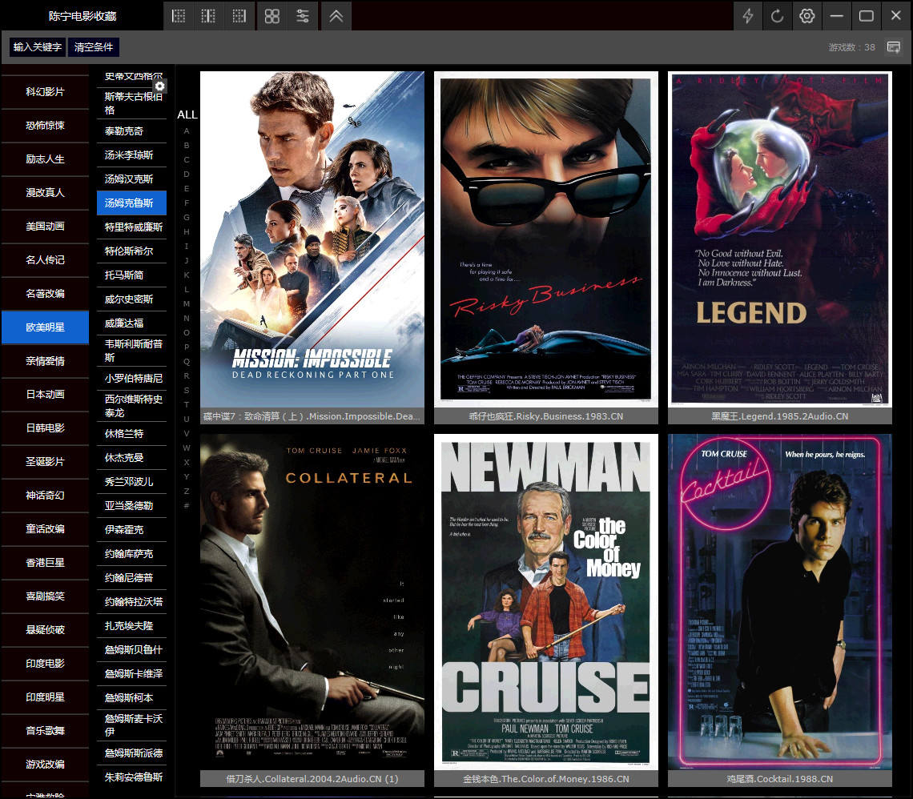
Task: Choose actor 汤姆汉克斯 in list
Action: pyautogui.click(x=130, y=179)
